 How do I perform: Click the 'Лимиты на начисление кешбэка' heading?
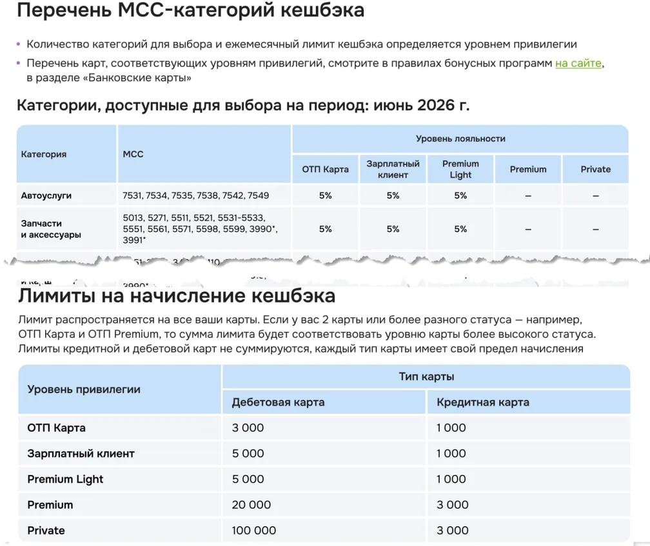(177, 296)
